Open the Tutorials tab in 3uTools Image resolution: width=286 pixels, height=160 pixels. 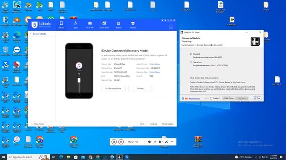(x=133, y=25)
